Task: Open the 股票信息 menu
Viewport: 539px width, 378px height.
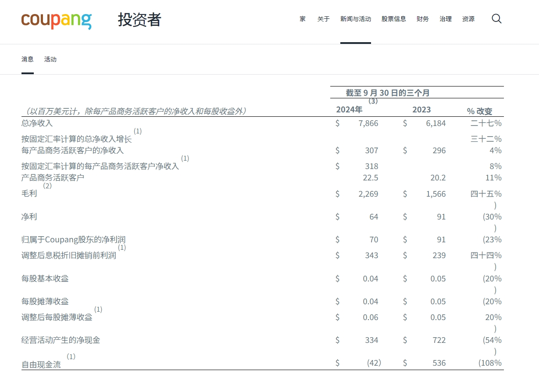Action: (393, 19)
